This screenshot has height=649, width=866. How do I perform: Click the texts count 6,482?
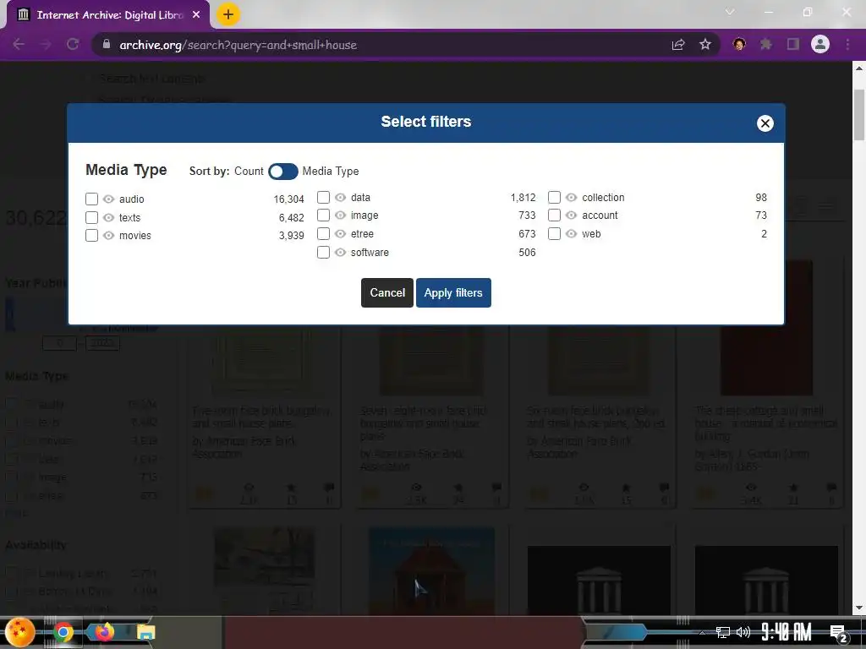291,218
